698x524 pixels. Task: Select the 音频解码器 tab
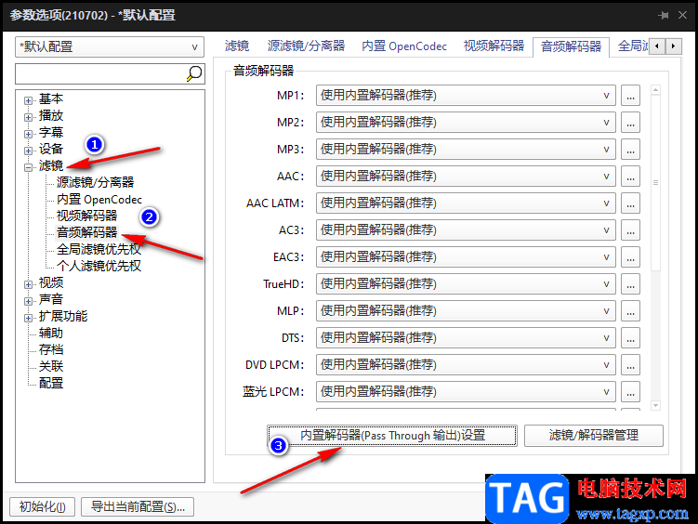tap(571, 46)
